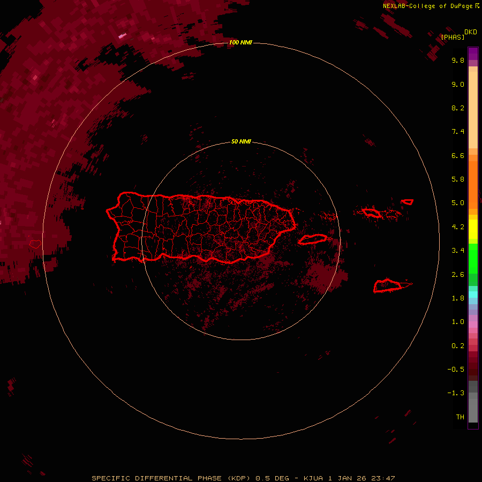
Task: Click the 9.8 value on the color scale
Action: coord(458,60)
